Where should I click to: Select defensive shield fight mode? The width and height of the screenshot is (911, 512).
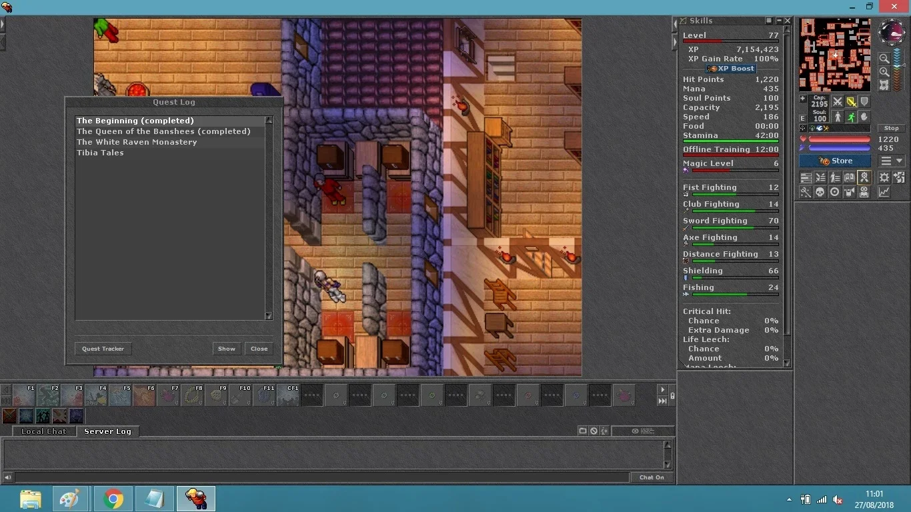(x=864, y=102)
